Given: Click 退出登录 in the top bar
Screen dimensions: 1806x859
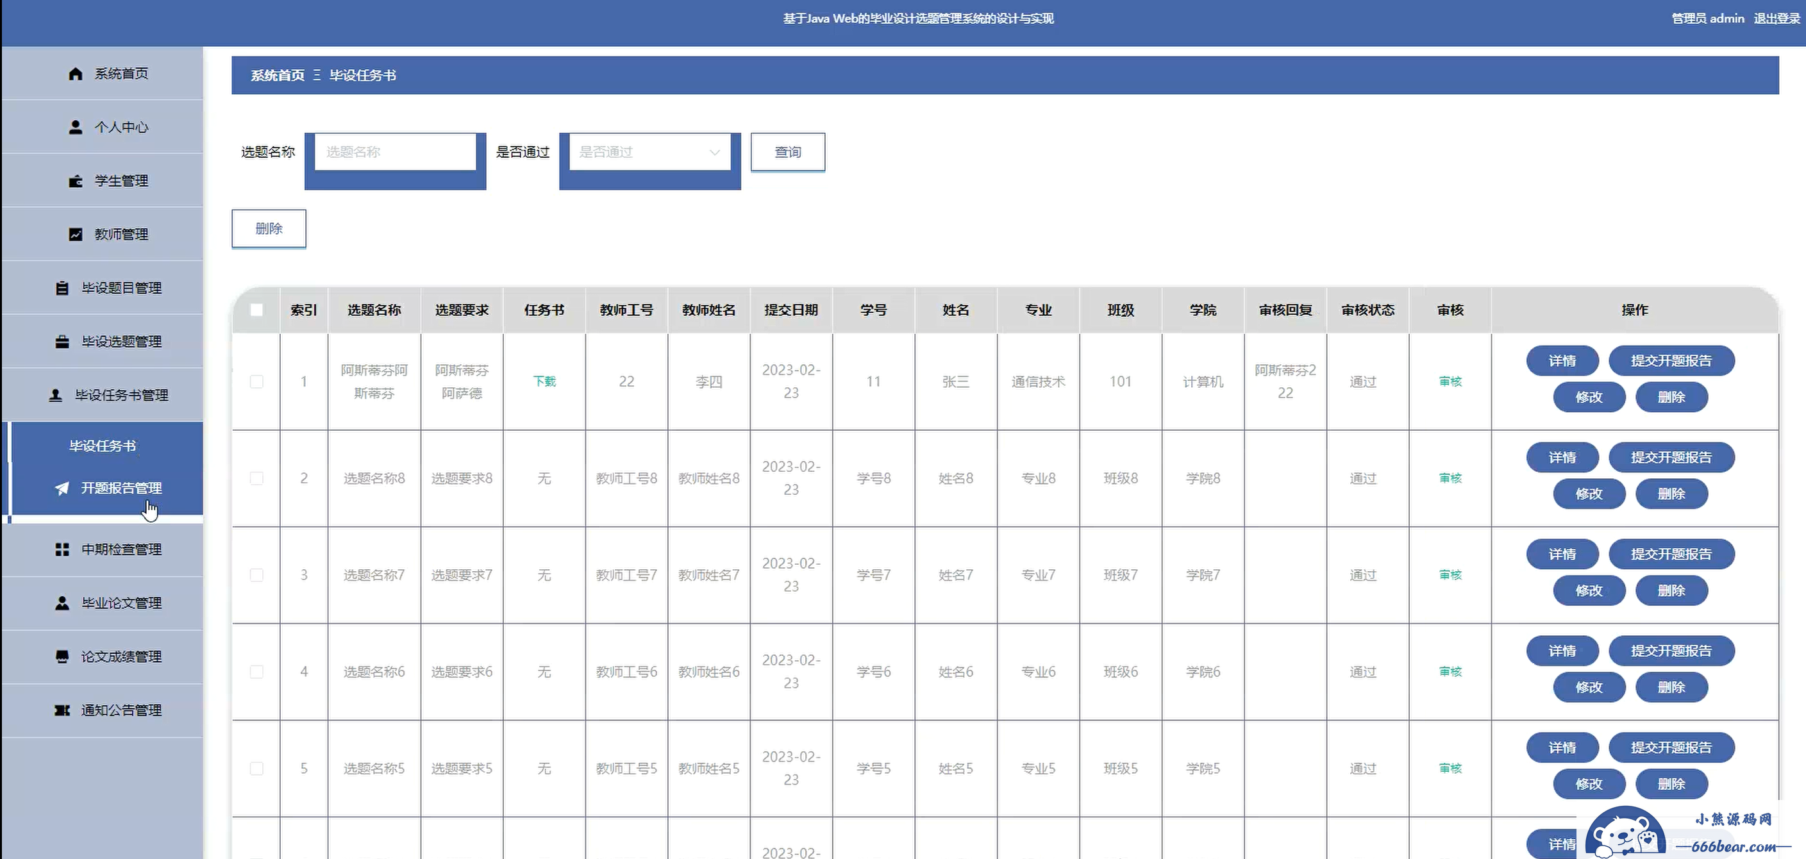Looking at the screenshot, I should [x=1777, y=19].
